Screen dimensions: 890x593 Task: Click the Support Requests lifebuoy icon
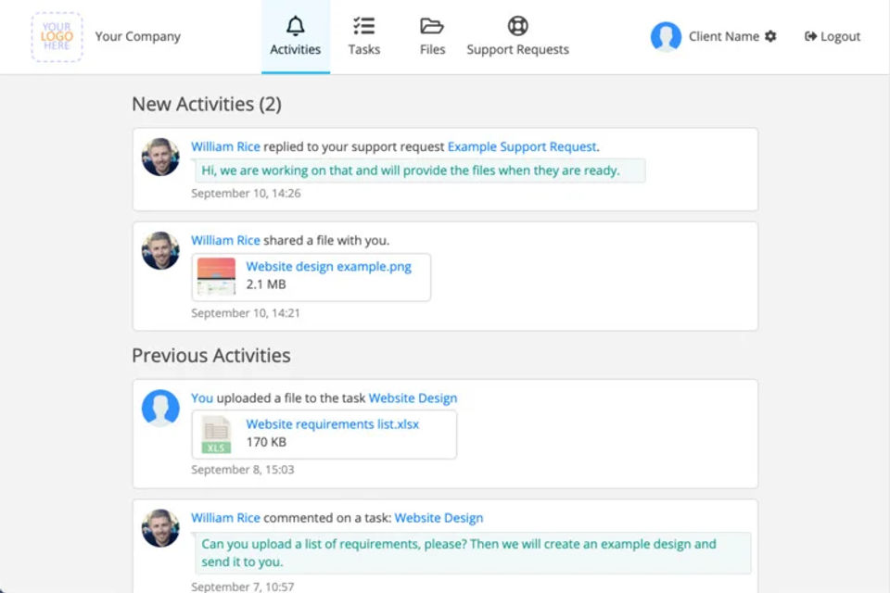pos(517,26)
